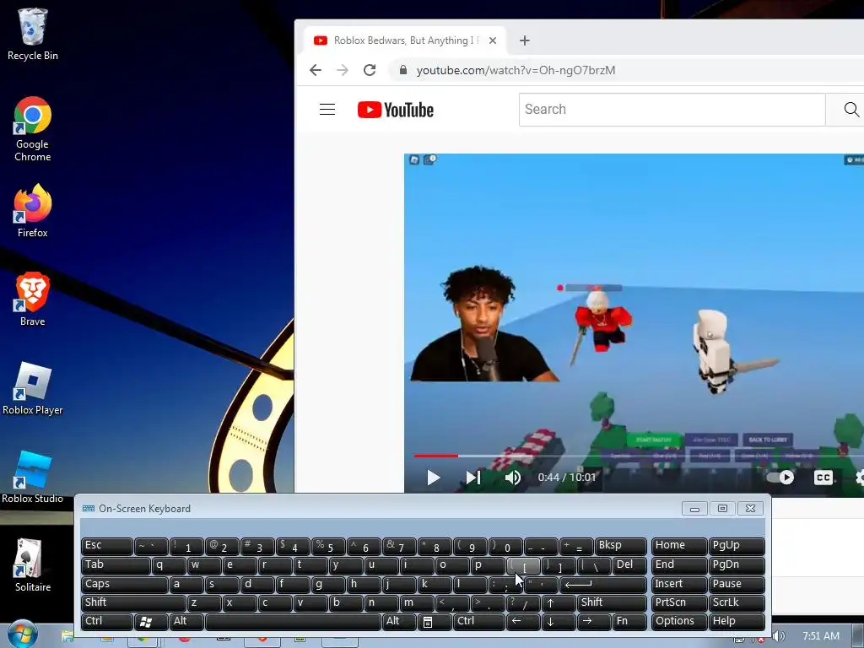Click the Windows Start orb
The height and width of the screenshot is (648, 864).
[x=22, y=634]
